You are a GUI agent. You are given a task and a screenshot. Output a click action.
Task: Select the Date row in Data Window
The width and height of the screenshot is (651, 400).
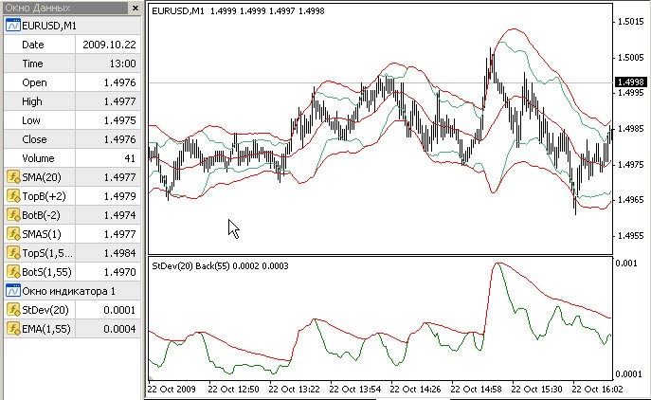click(x=72, y=45)
